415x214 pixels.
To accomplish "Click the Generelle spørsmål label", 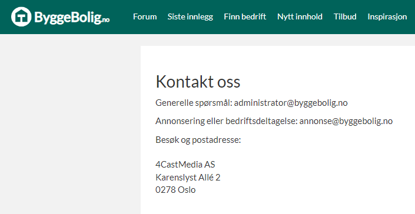I will point(194,103).
